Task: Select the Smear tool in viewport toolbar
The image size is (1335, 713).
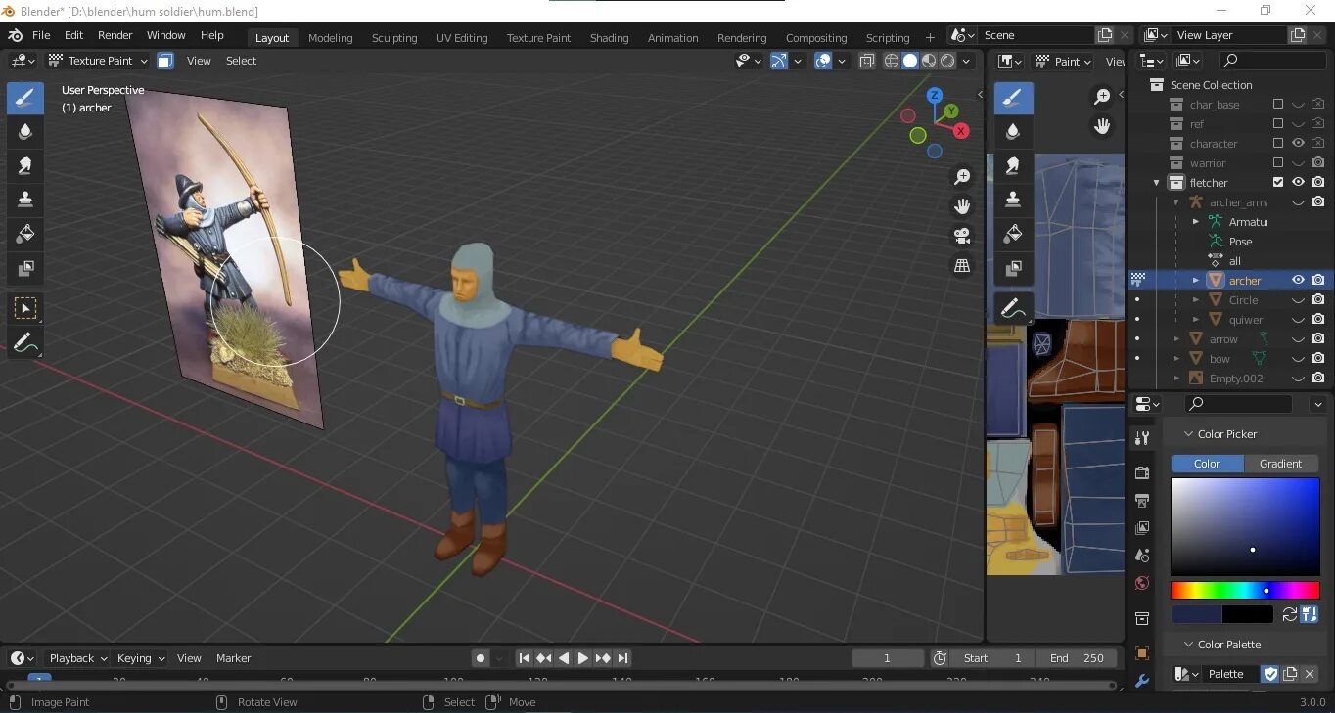Action: tap(25, 165)
